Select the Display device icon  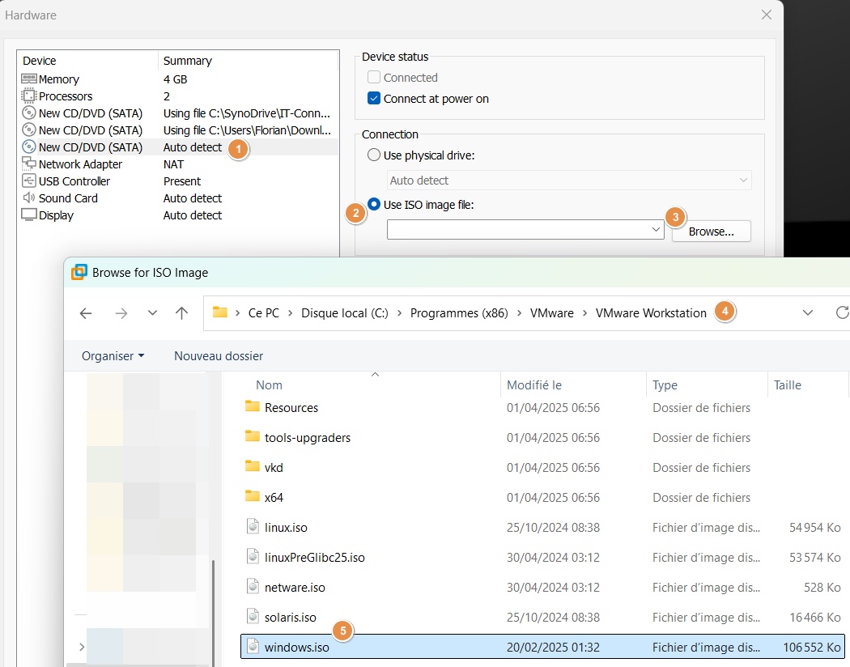[30, 215]
